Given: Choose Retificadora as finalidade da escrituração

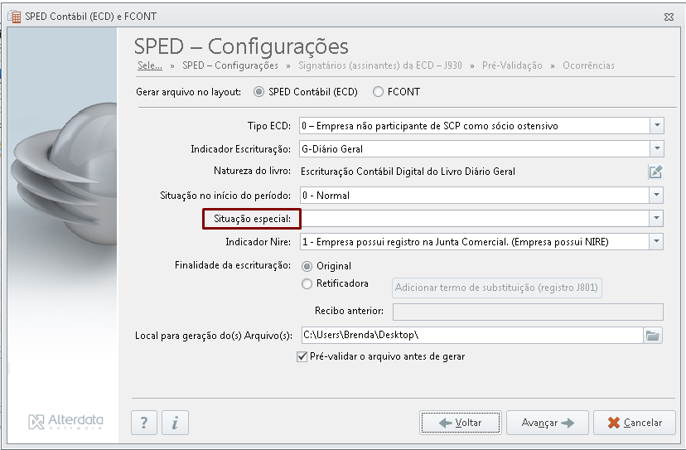Looking at the screenshot, I should tap(307, 283).
